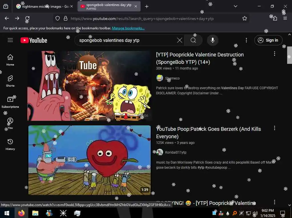Open the YouTube guide hamburger menu
292x218 pixels.
[x=10, y=40]
